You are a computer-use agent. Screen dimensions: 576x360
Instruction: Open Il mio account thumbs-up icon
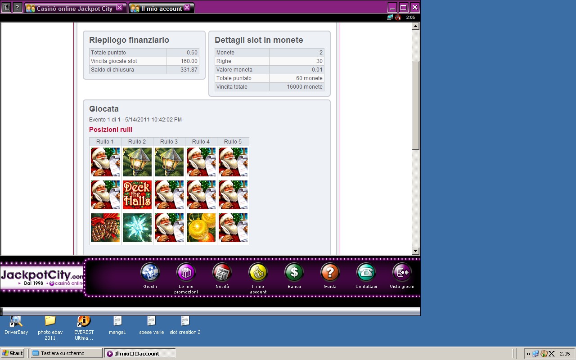(258, 272)
